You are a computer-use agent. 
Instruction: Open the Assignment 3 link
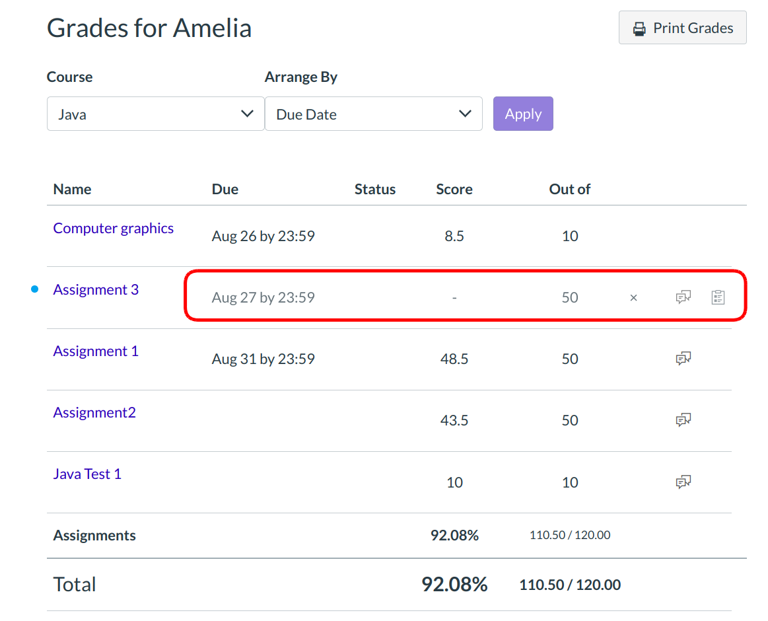pyautogui.click(x=96, y=290)
